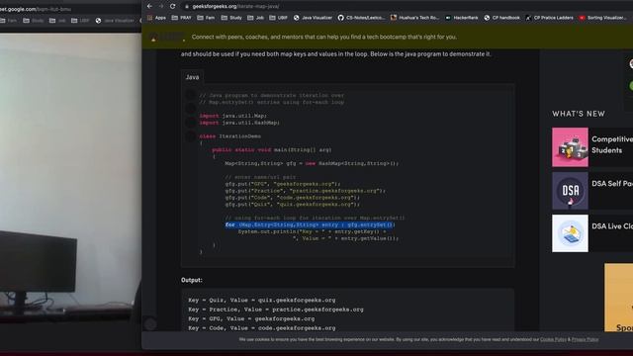The height and width of the screenshot is (356, 633).
Task: Open the DSA Live Classes thumbnail
Action: [570, 233]
